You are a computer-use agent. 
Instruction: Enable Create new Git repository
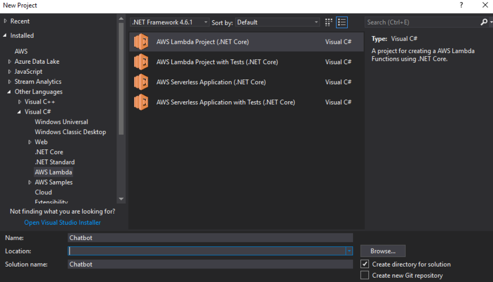[x=365, y=275]
